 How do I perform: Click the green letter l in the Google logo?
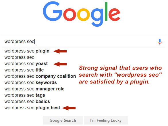[x=106, y=11]
